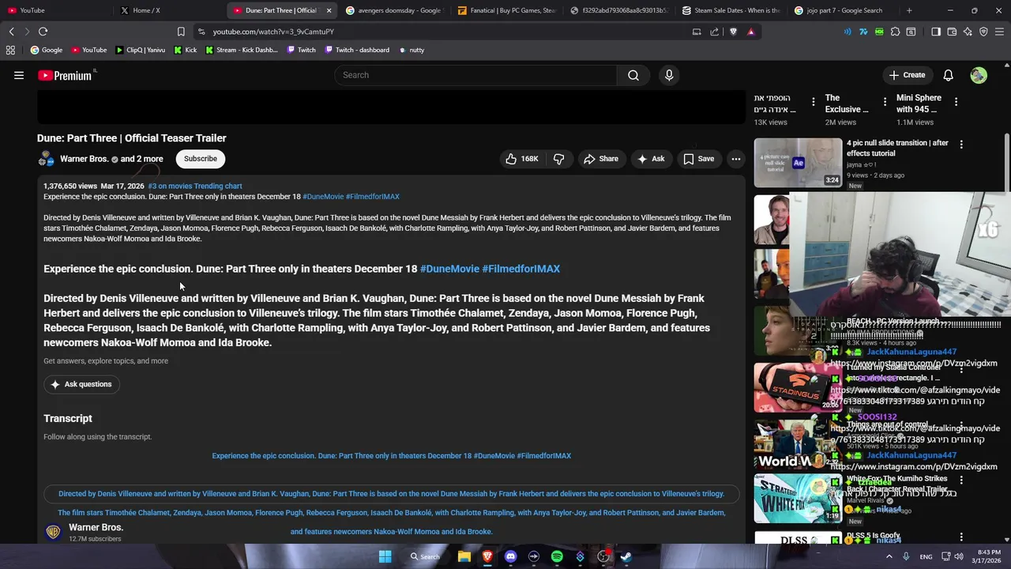Click the Create button

(x=906, y=75)
